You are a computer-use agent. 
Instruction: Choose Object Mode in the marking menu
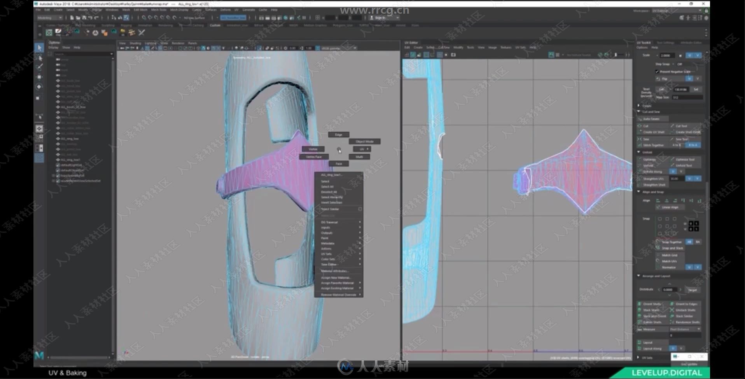pyautogui.click(x=364, y=142)
